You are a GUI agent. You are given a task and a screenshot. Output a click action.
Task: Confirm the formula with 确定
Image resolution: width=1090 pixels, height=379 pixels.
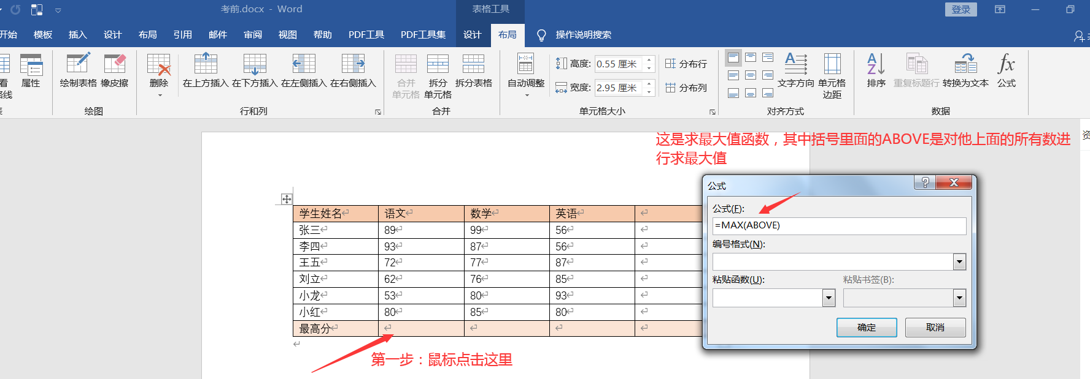(867, 328)
